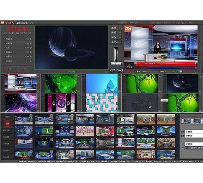The image size is (203, 183).
Task: Toggle the fourth checked option in left panel
Action: 5,52
